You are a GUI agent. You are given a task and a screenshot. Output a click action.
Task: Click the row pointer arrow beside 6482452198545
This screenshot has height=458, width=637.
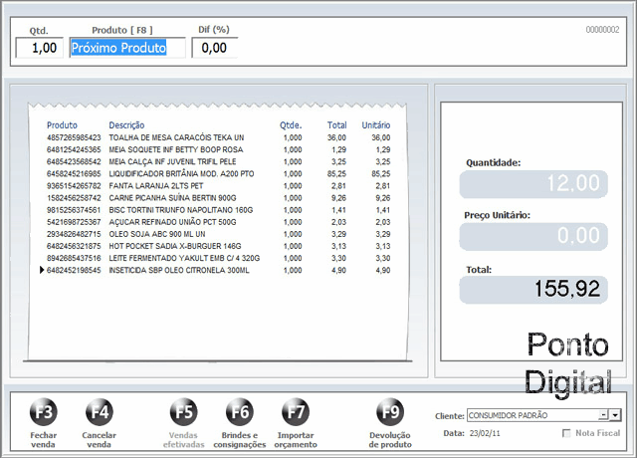(42, 270)
